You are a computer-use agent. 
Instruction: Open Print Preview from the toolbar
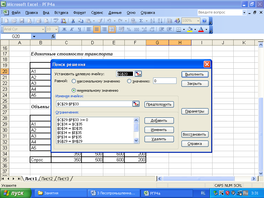47,21
